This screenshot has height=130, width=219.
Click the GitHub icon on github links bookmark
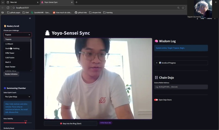76,13
